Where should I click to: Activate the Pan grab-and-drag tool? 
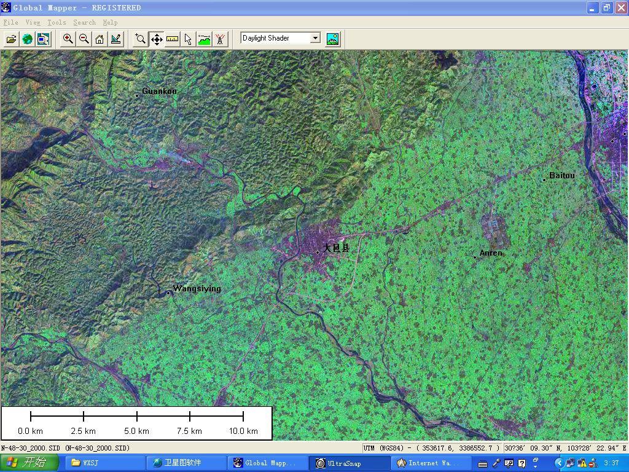point(157,39)
